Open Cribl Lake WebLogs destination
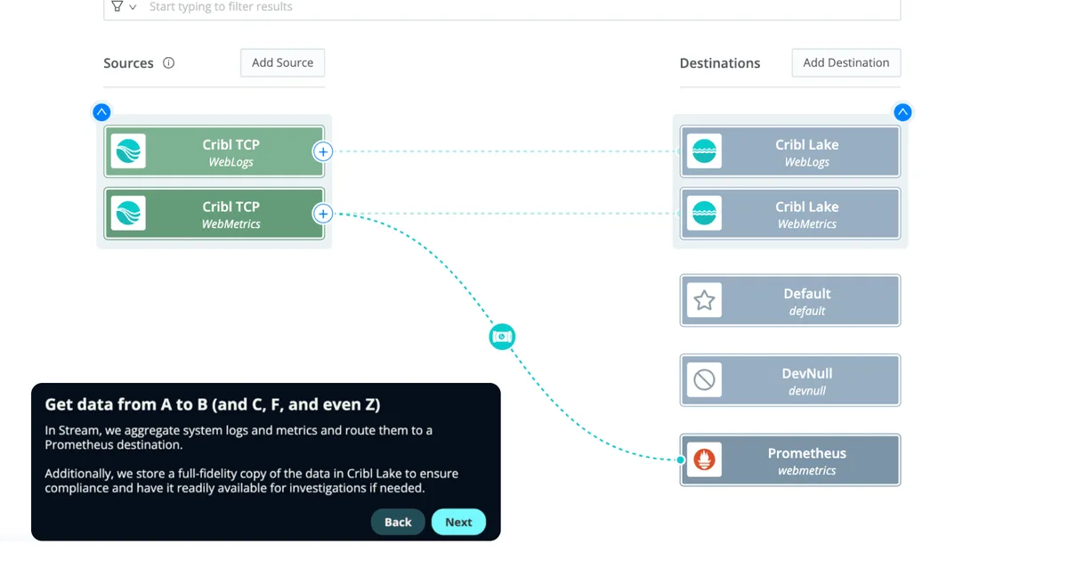This screenshot has height=561, width=1068. click(x=790, y=152)
